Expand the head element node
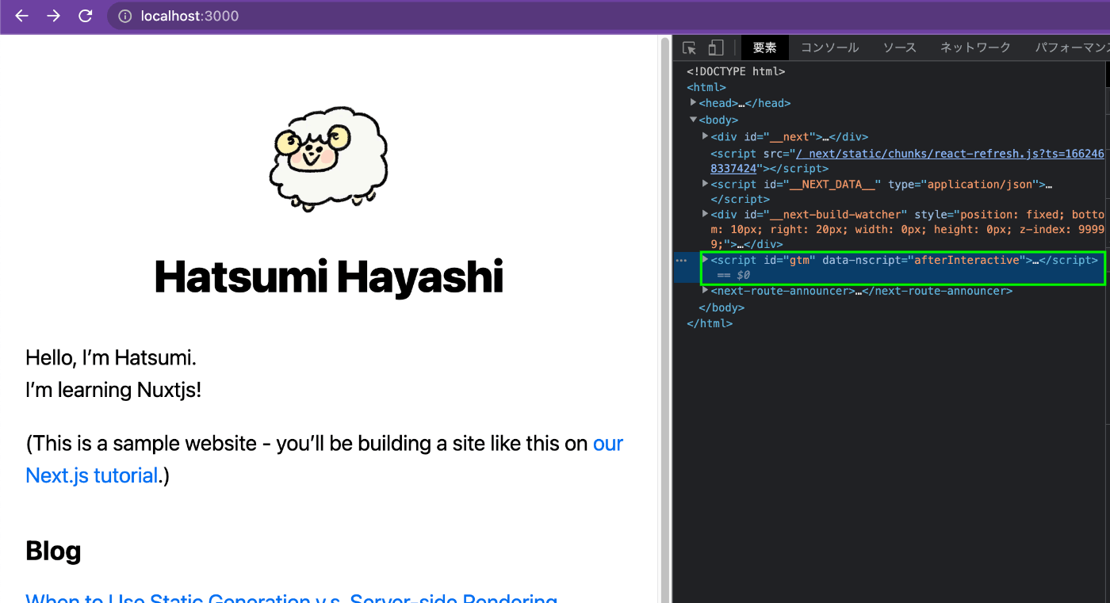The image size is (1110, 603). pos(694,102)
